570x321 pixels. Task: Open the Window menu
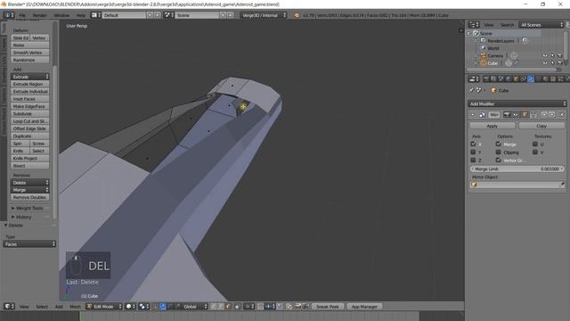point(61,15)
